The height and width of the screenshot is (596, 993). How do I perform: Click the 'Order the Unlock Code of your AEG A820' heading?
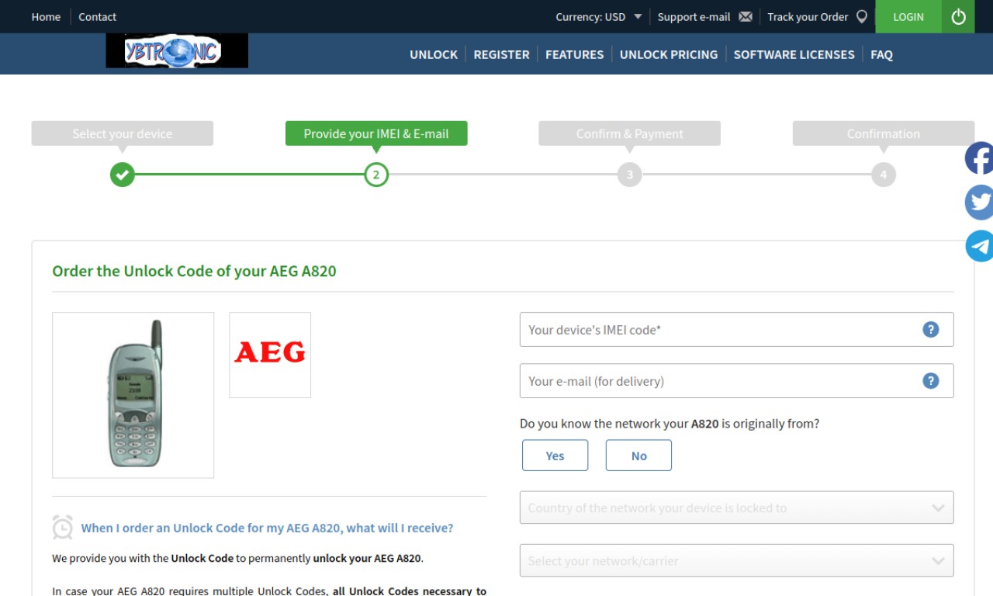pos(194,272)
